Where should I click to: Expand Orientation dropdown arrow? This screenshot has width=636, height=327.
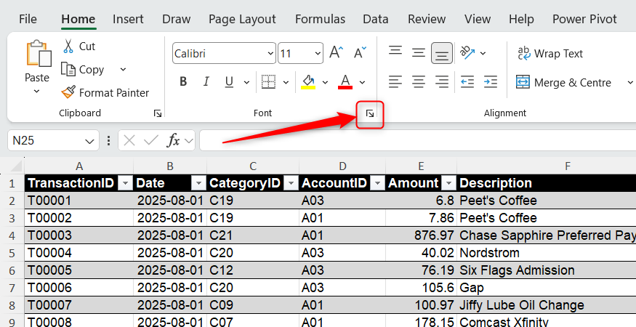click(x=483, y=53)
